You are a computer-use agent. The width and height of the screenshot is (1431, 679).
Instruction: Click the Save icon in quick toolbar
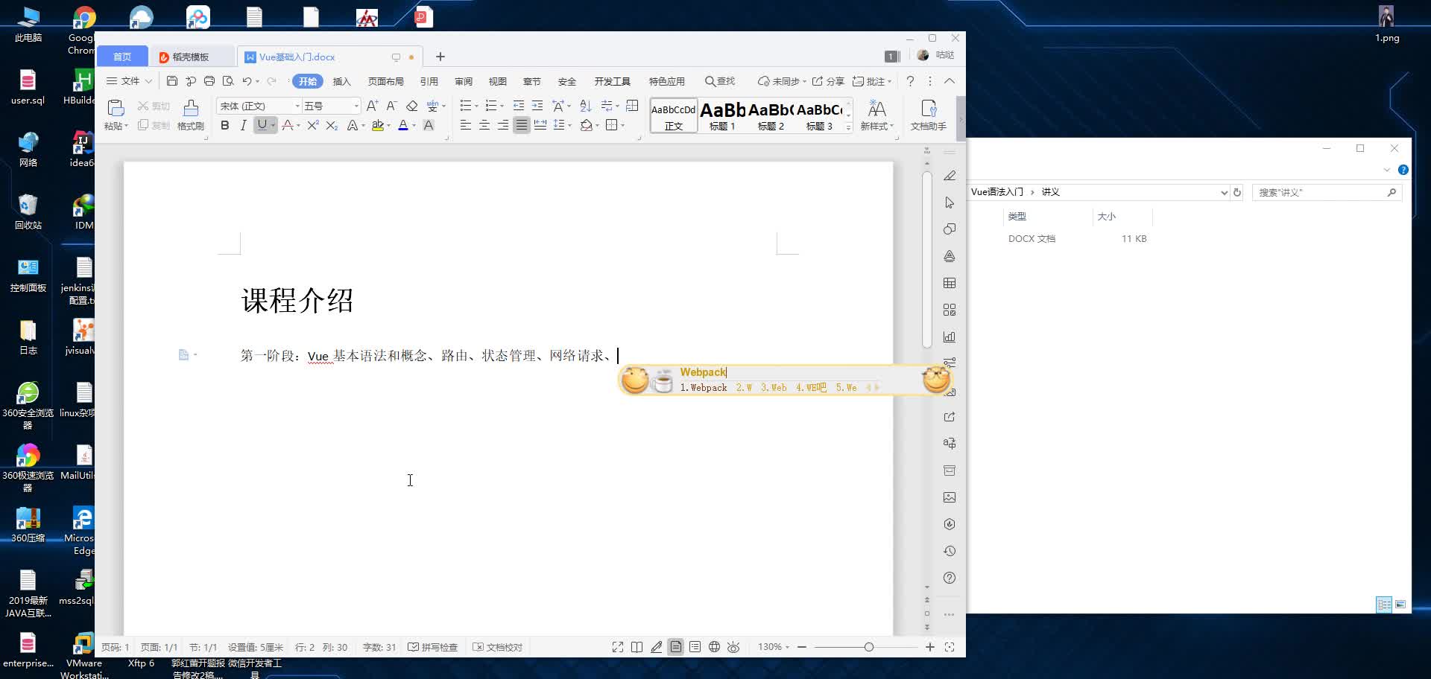(x=172, y=81)
